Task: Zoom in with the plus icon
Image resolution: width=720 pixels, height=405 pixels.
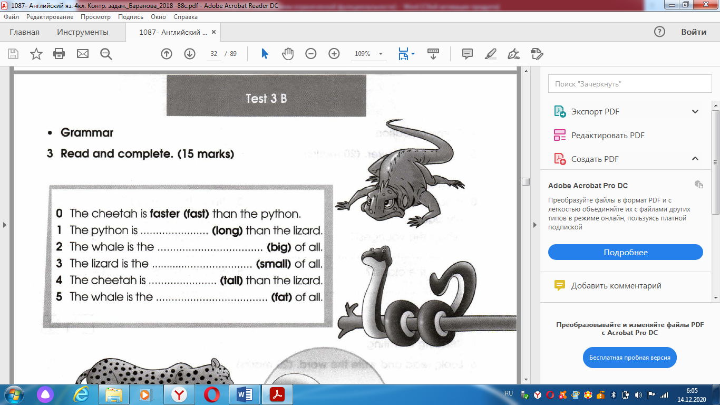Action: (334, 54)
